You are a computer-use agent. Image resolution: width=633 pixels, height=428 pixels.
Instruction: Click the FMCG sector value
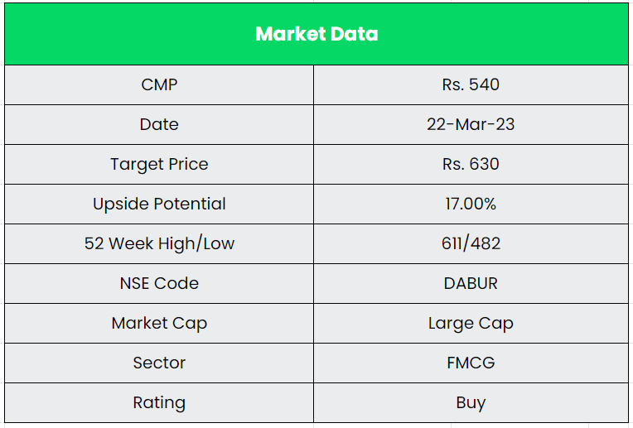[471, 363]
